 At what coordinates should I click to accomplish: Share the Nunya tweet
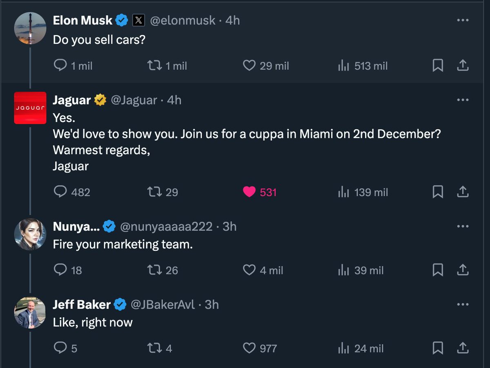pyautogui.click(x=463, y=270)
